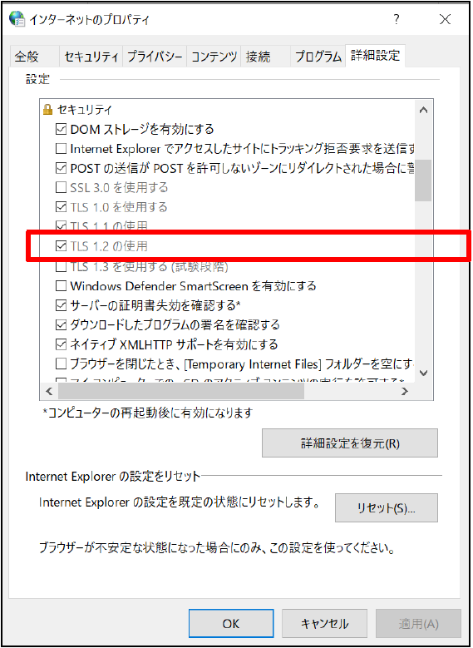Click the horizontal scroll left arrow

coord(49,391)
